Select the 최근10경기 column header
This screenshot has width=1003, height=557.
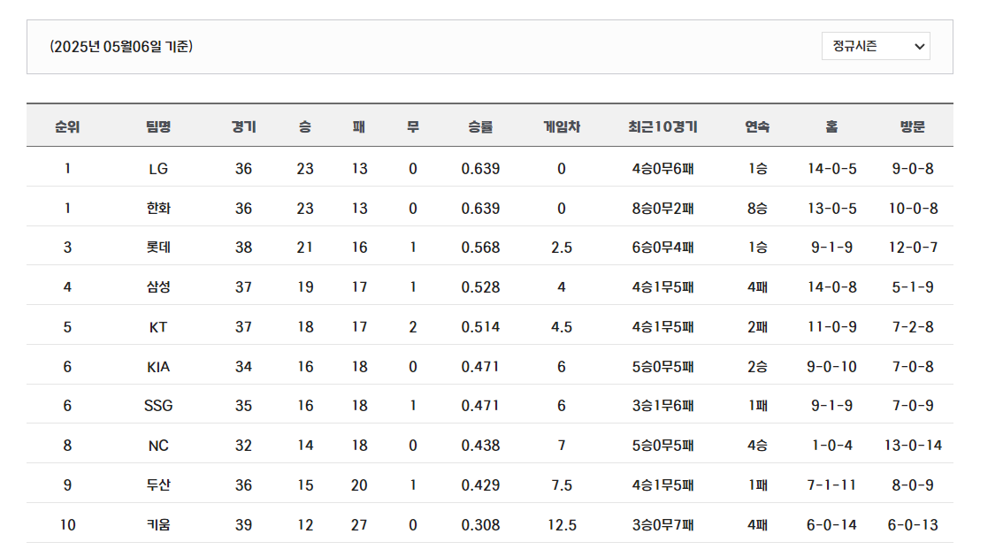tap(662, 126)
